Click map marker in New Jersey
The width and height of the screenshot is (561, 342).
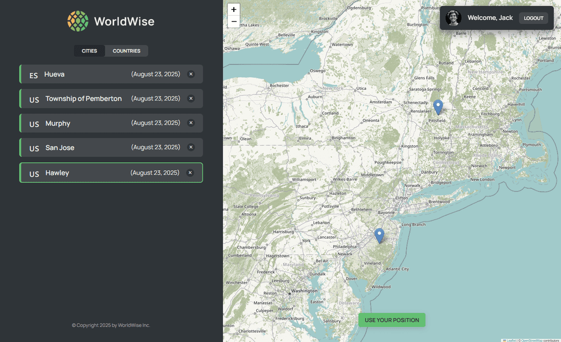(379, 235)
